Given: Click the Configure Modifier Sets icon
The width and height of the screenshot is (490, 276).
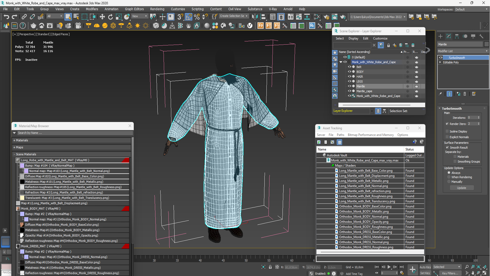Looking at the screenshot, I should point(474,94).
